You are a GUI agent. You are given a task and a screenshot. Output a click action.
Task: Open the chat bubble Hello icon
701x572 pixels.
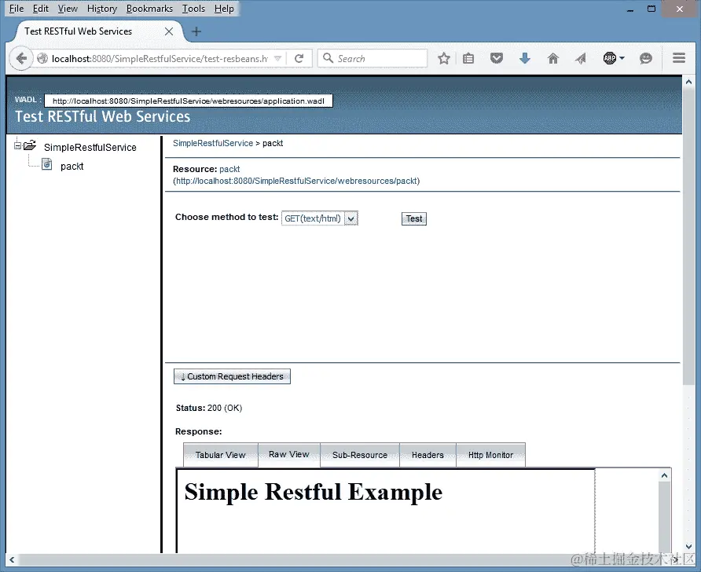coord(645,59)
